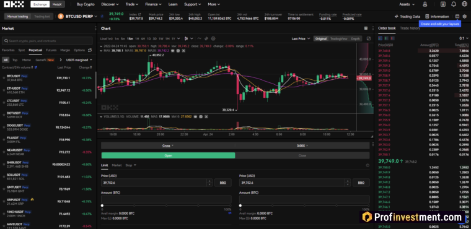Viewport: 471px width, 229px height.
Task: Open the language globe icon
Action: tap(464, 4)
